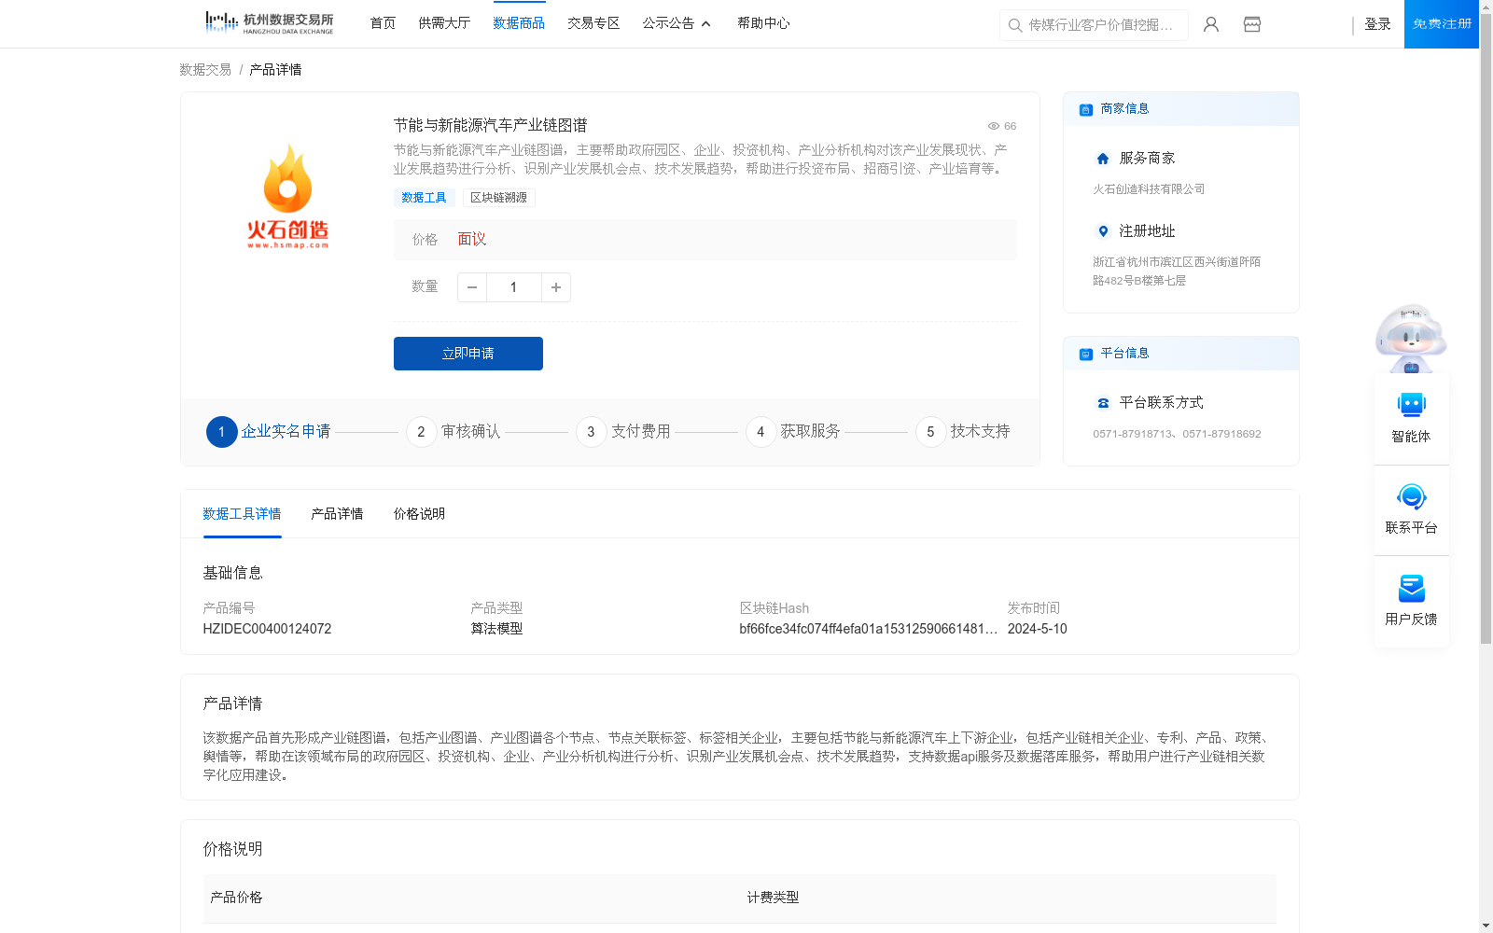Screen dimensions: 1493x933
Task: Select step 3 支付费用
Action: coord(623,432)
